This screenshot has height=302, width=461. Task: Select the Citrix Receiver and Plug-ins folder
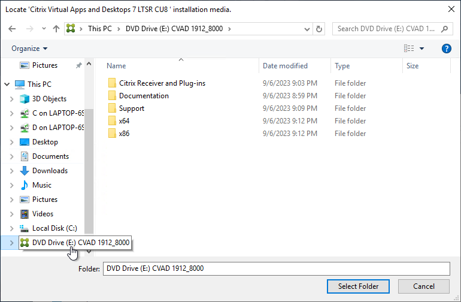pyautogui.click(x=162, y=83)
